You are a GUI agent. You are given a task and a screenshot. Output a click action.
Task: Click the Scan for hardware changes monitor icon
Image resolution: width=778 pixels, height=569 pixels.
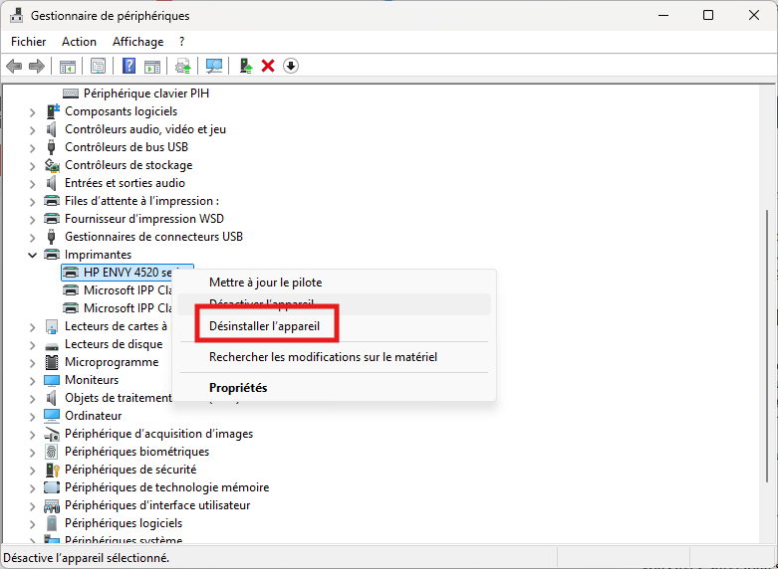coord(214,66)
